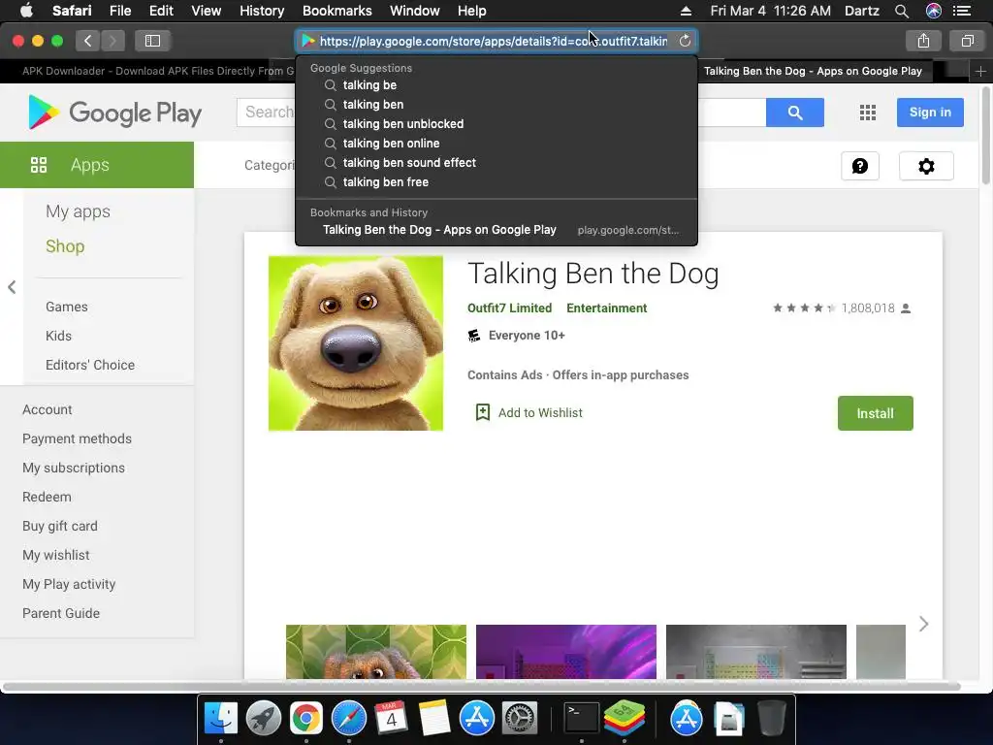Choose the 'talking be' suggestion
This screenshot has width=993, height=745.
tap(496, 85)
